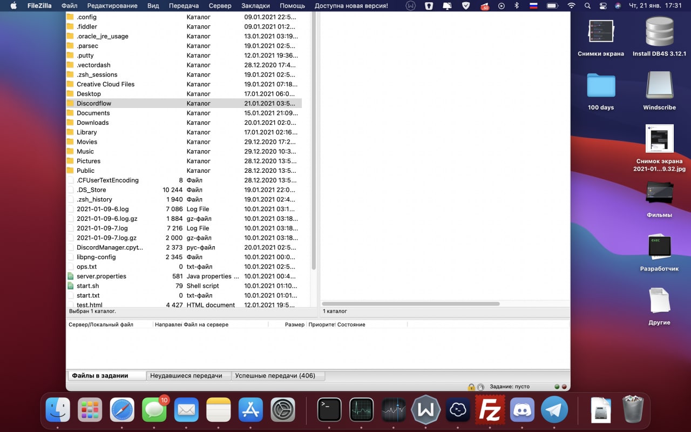Screen dimensions: 691x432
Task: Sort queue by 'Размер' column header
Action: click(x=288, y=325)
